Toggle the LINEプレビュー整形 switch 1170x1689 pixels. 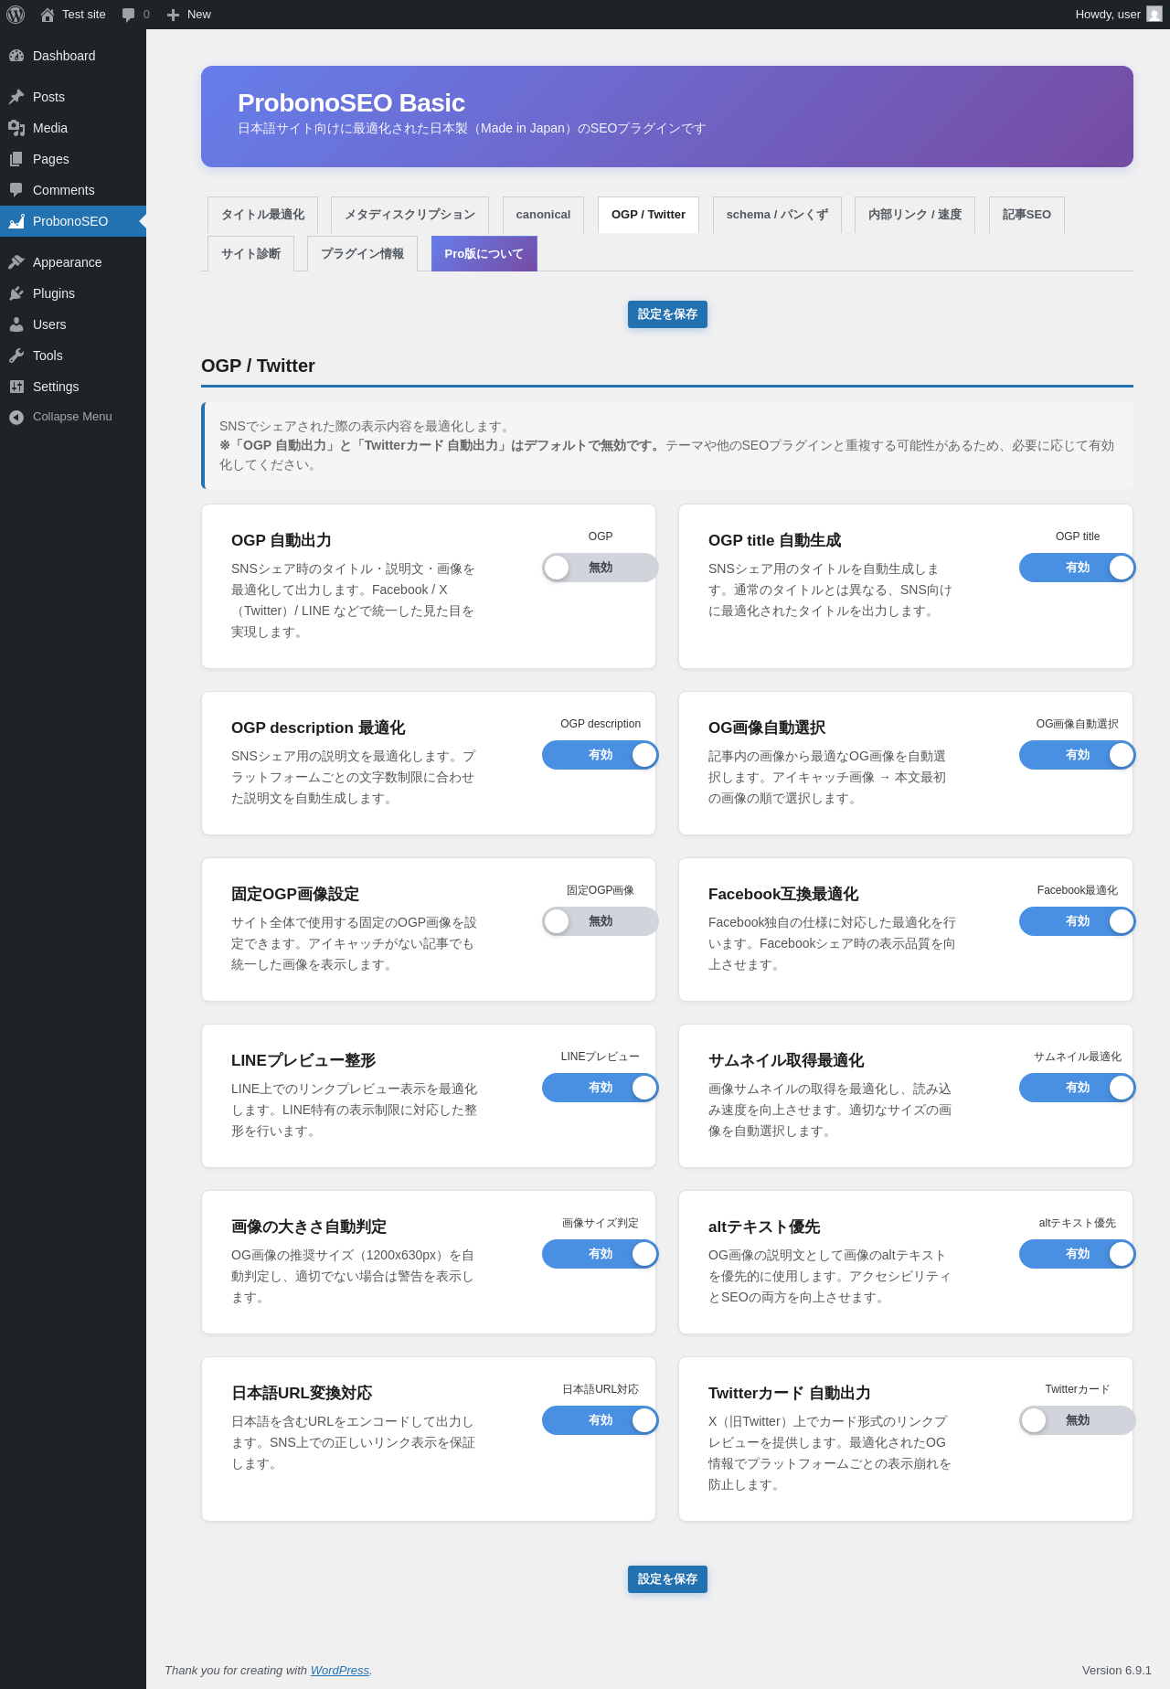point(601,1088)
